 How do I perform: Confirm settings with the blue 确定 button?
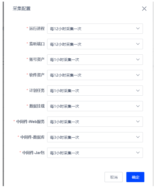coord(135,177)
